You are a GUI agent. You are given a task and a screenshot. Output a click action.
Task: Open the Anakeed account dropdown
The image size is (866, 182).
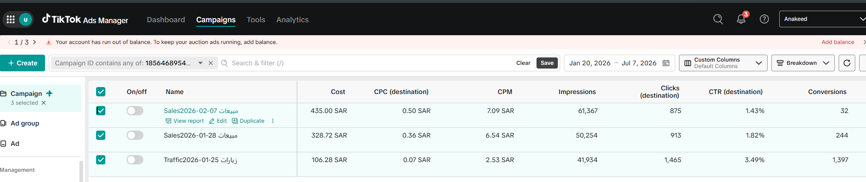(x=822, y=19)
